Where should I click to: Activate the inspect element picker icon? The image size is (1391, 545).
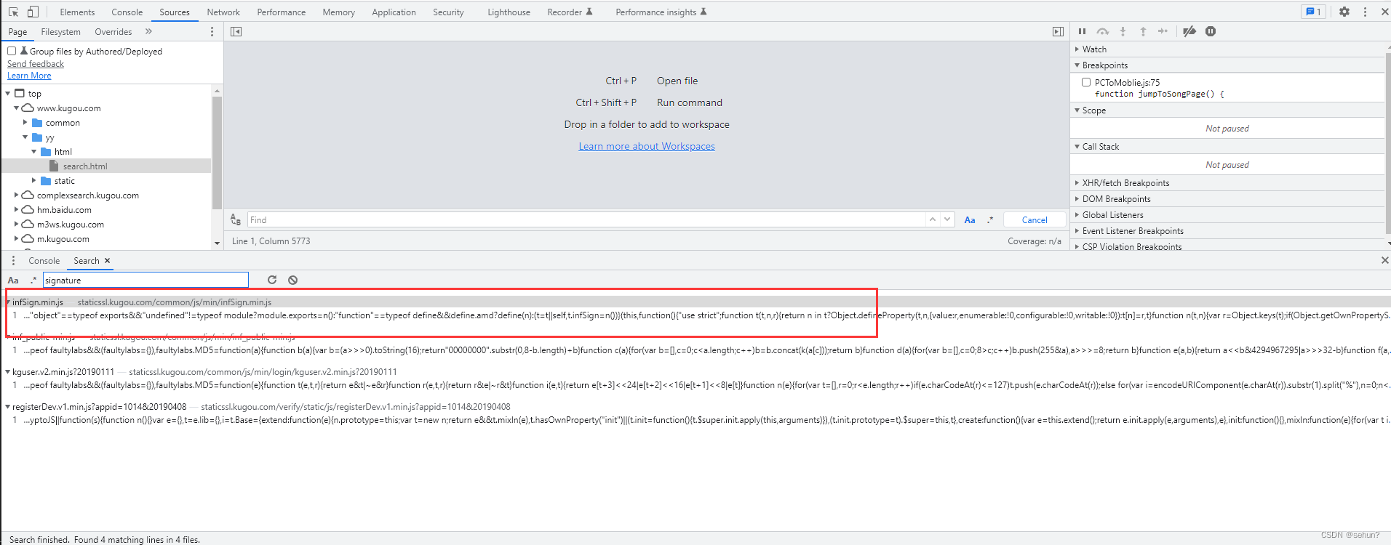pos(13,12)
